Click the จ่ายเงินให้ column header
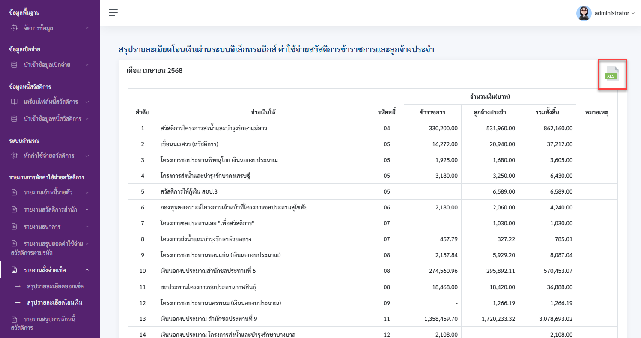 [x=263, y=113]
